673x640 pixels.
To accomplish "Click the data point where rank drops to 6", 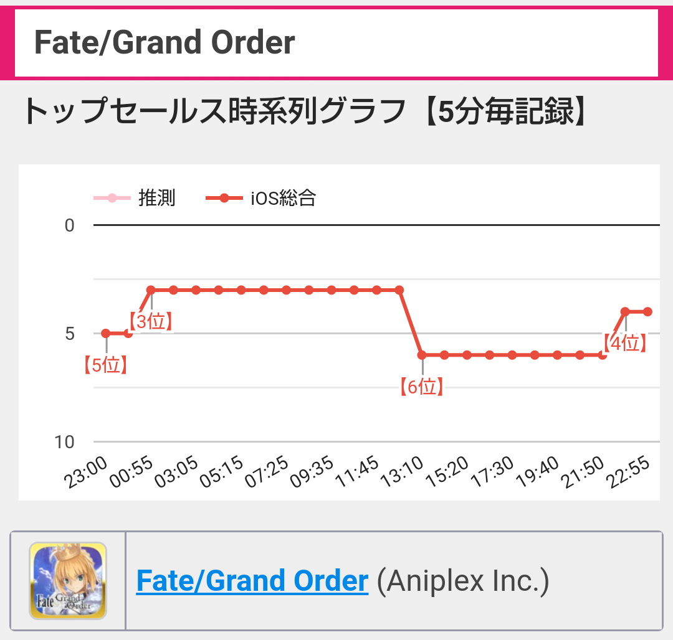I will point(422,355).
